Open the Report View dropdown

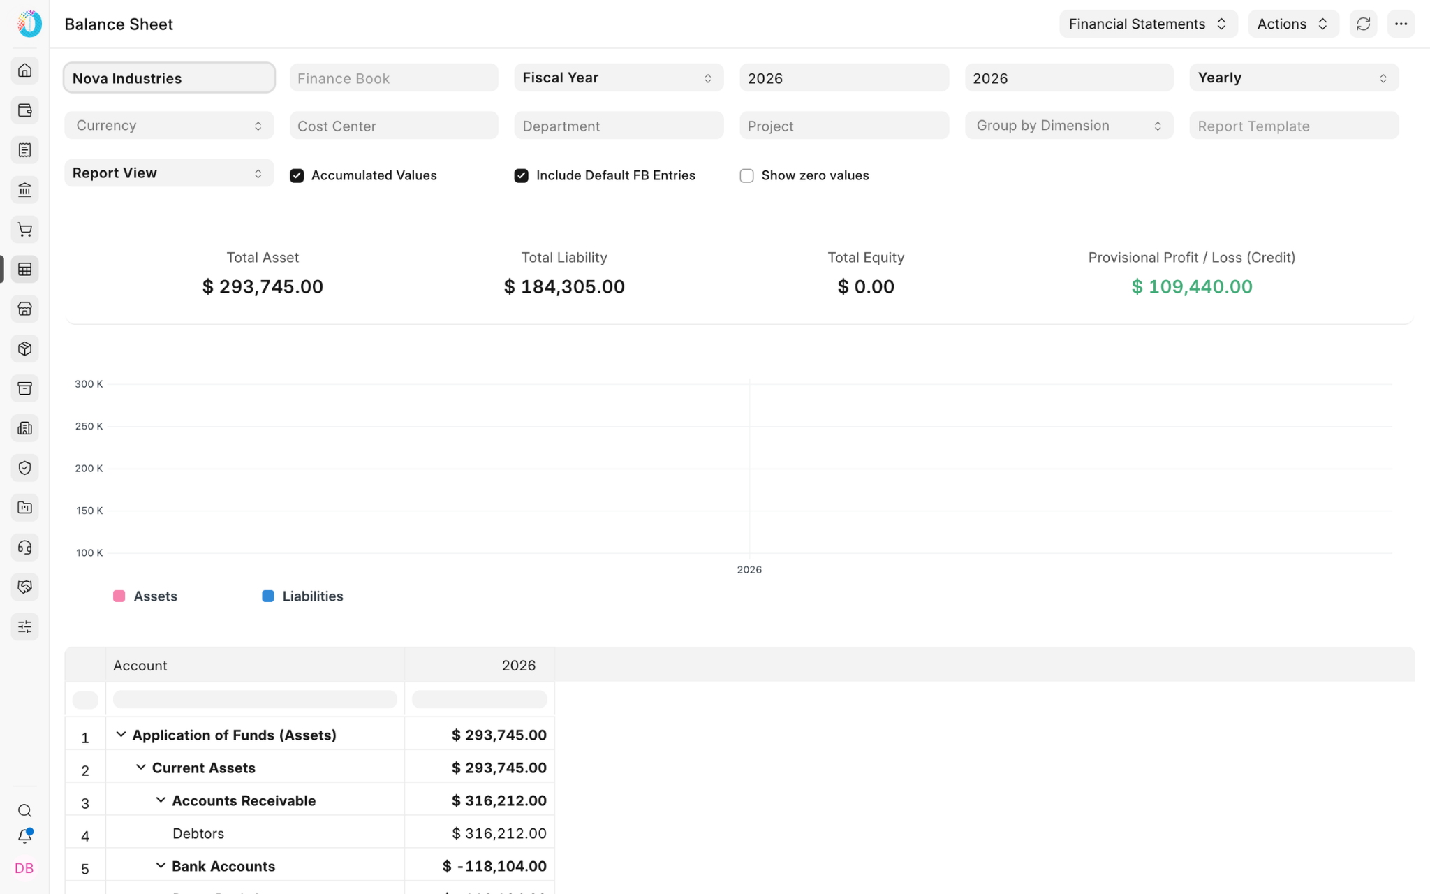click(x=169, y=173)
